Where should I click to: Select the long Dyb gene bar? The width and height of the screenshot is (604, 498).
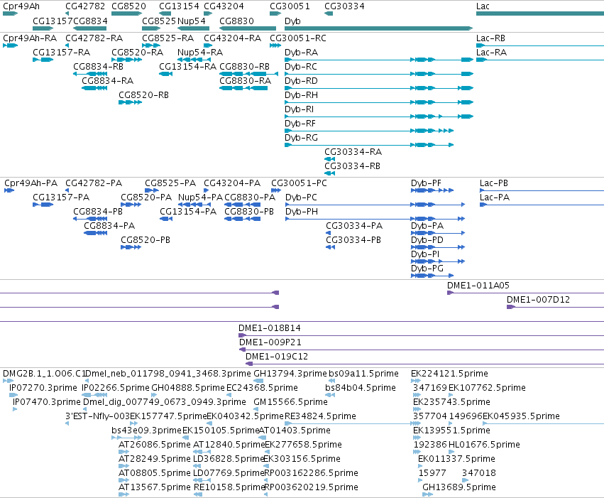(379, 28)
